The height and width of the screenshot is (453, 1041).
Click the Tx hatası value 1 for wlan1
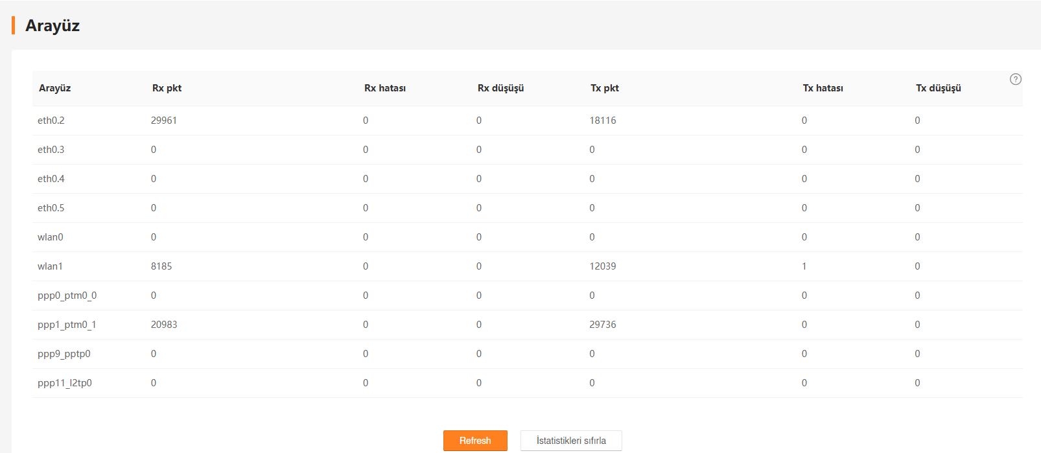point(804,266)
